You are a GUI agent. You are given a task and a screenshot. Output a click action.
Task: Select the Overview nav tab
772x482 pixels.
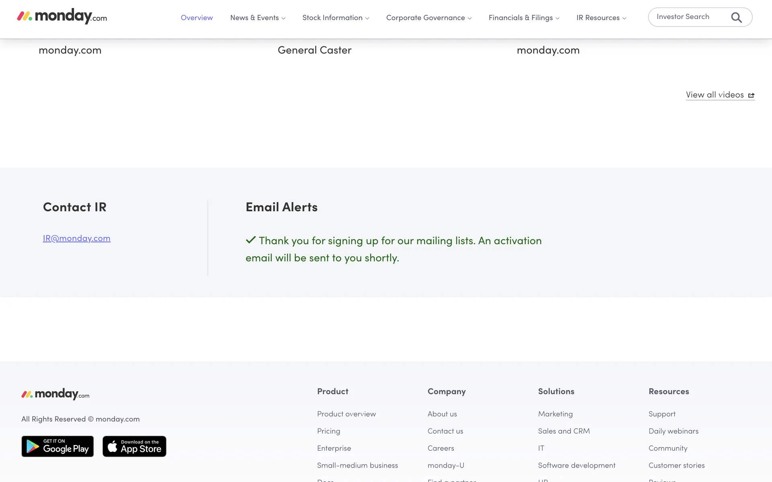(x=197, y=18)
